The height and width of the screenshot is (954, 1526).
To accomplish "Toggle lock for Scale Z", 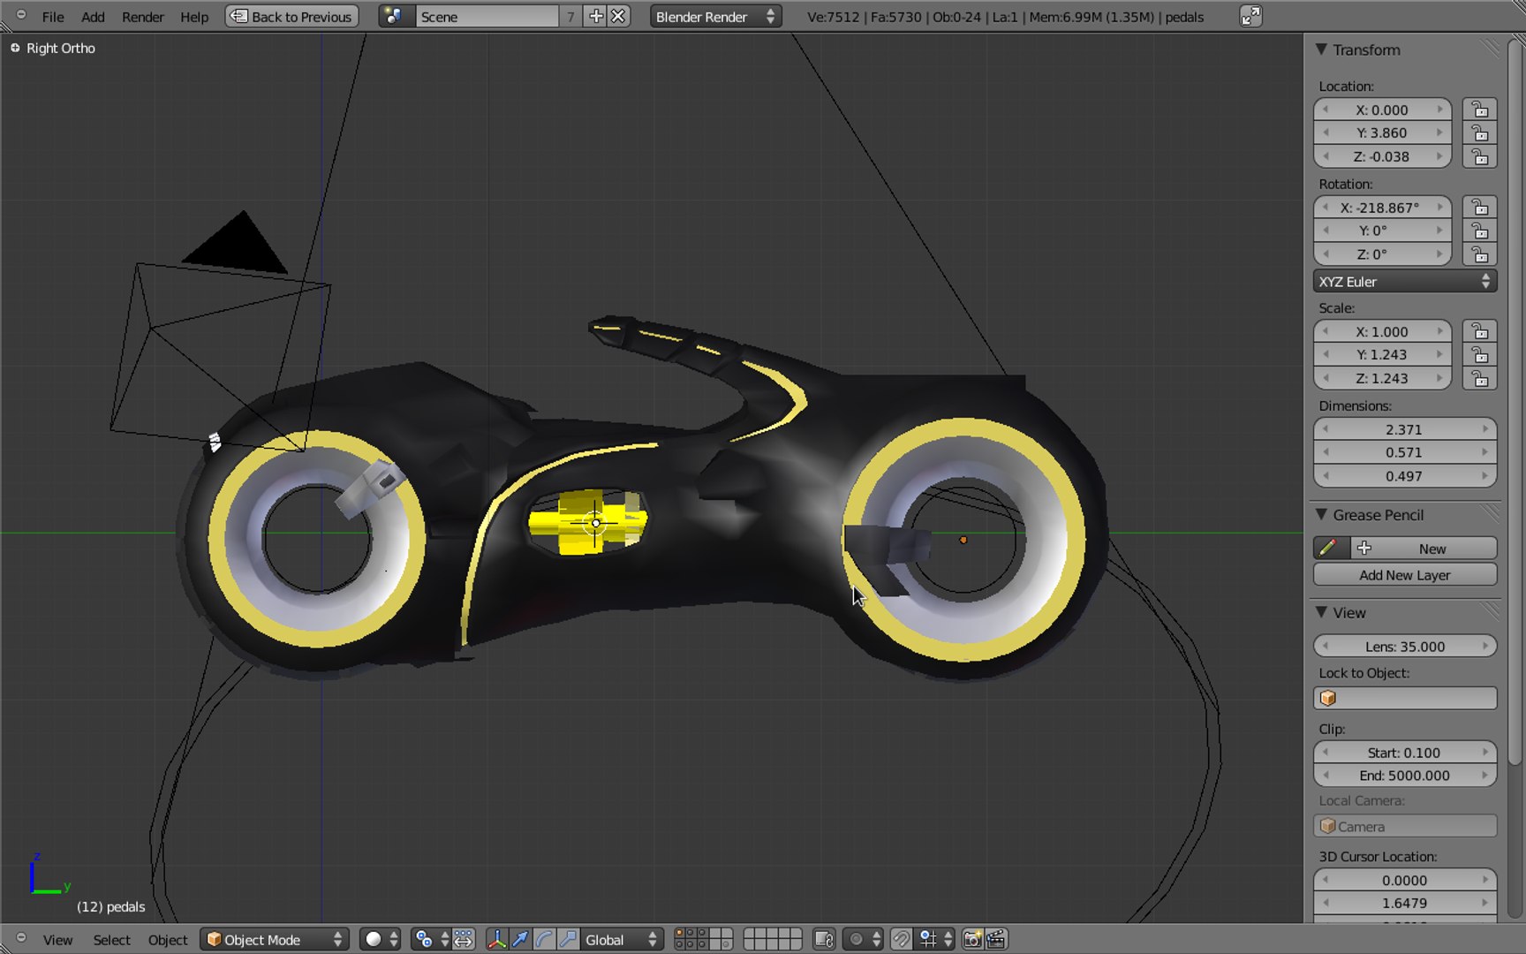I will click(x=1480, y=378).
